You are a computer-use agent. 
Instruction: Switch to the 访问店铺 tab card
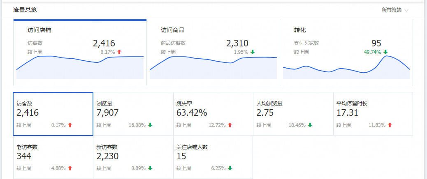point(80,53)
